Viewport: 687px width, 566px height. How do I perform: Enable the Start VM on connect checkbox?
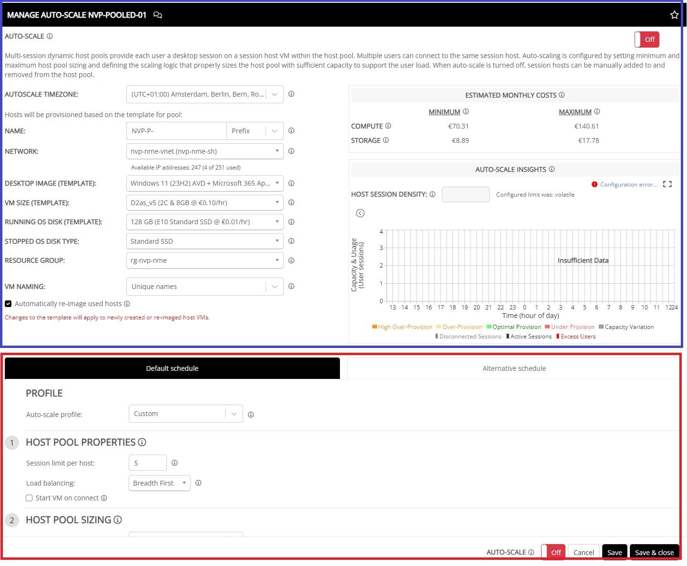coord(29,498)
